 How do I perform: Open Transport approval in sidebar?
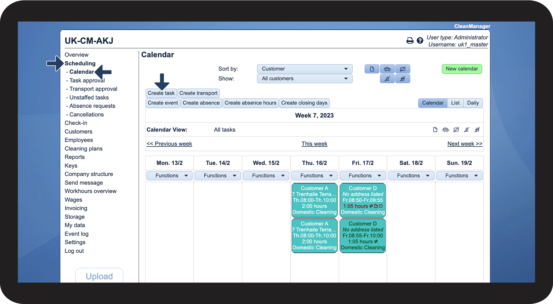coord(93,89)
